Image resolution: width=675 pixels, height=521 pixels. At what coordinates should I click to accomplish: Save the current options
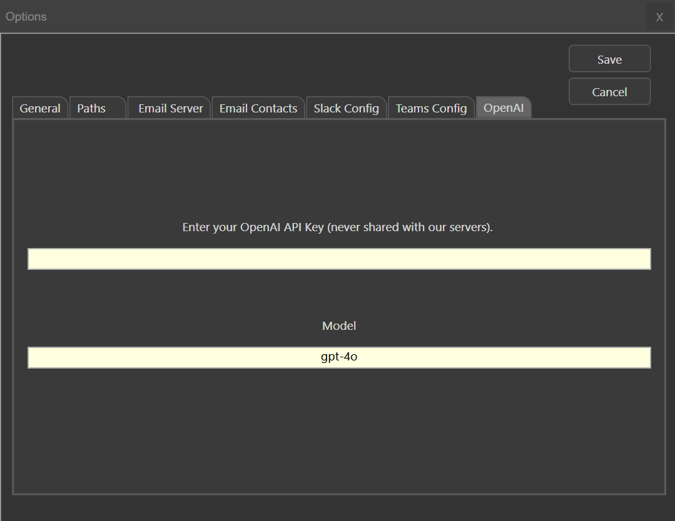tap(609, 58)
